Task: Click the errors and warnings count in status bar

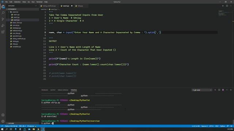Action: [22, 126]
